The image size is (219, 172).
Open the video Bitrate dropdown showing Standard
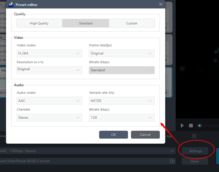pos(122,70)
